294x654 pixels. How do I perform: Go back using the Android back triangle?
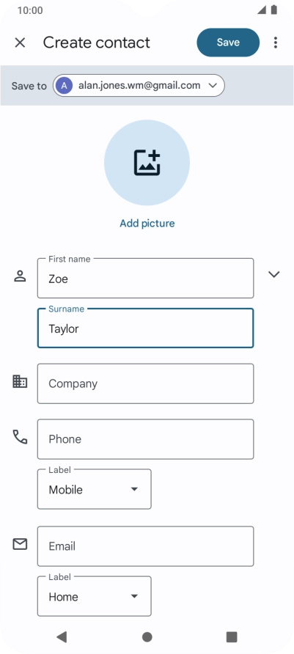pyautogui.click(x=62, y=636)
